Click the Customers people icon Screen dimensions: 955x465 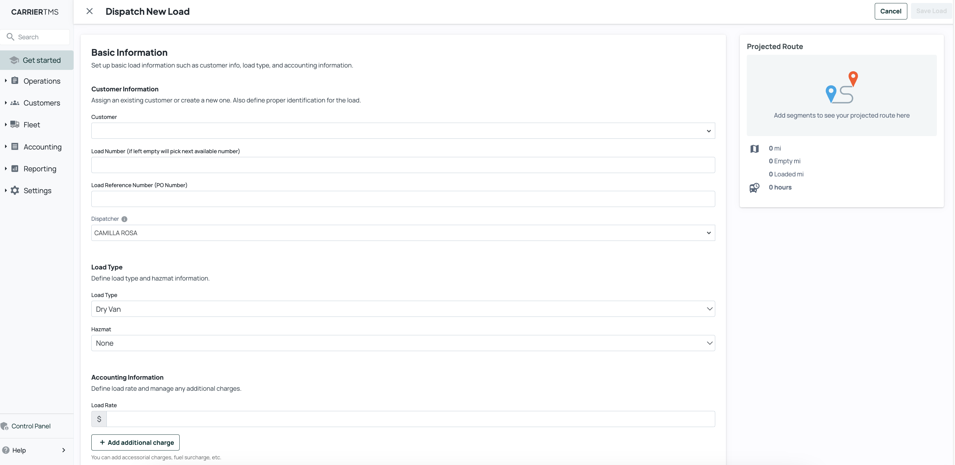point(15,103)
